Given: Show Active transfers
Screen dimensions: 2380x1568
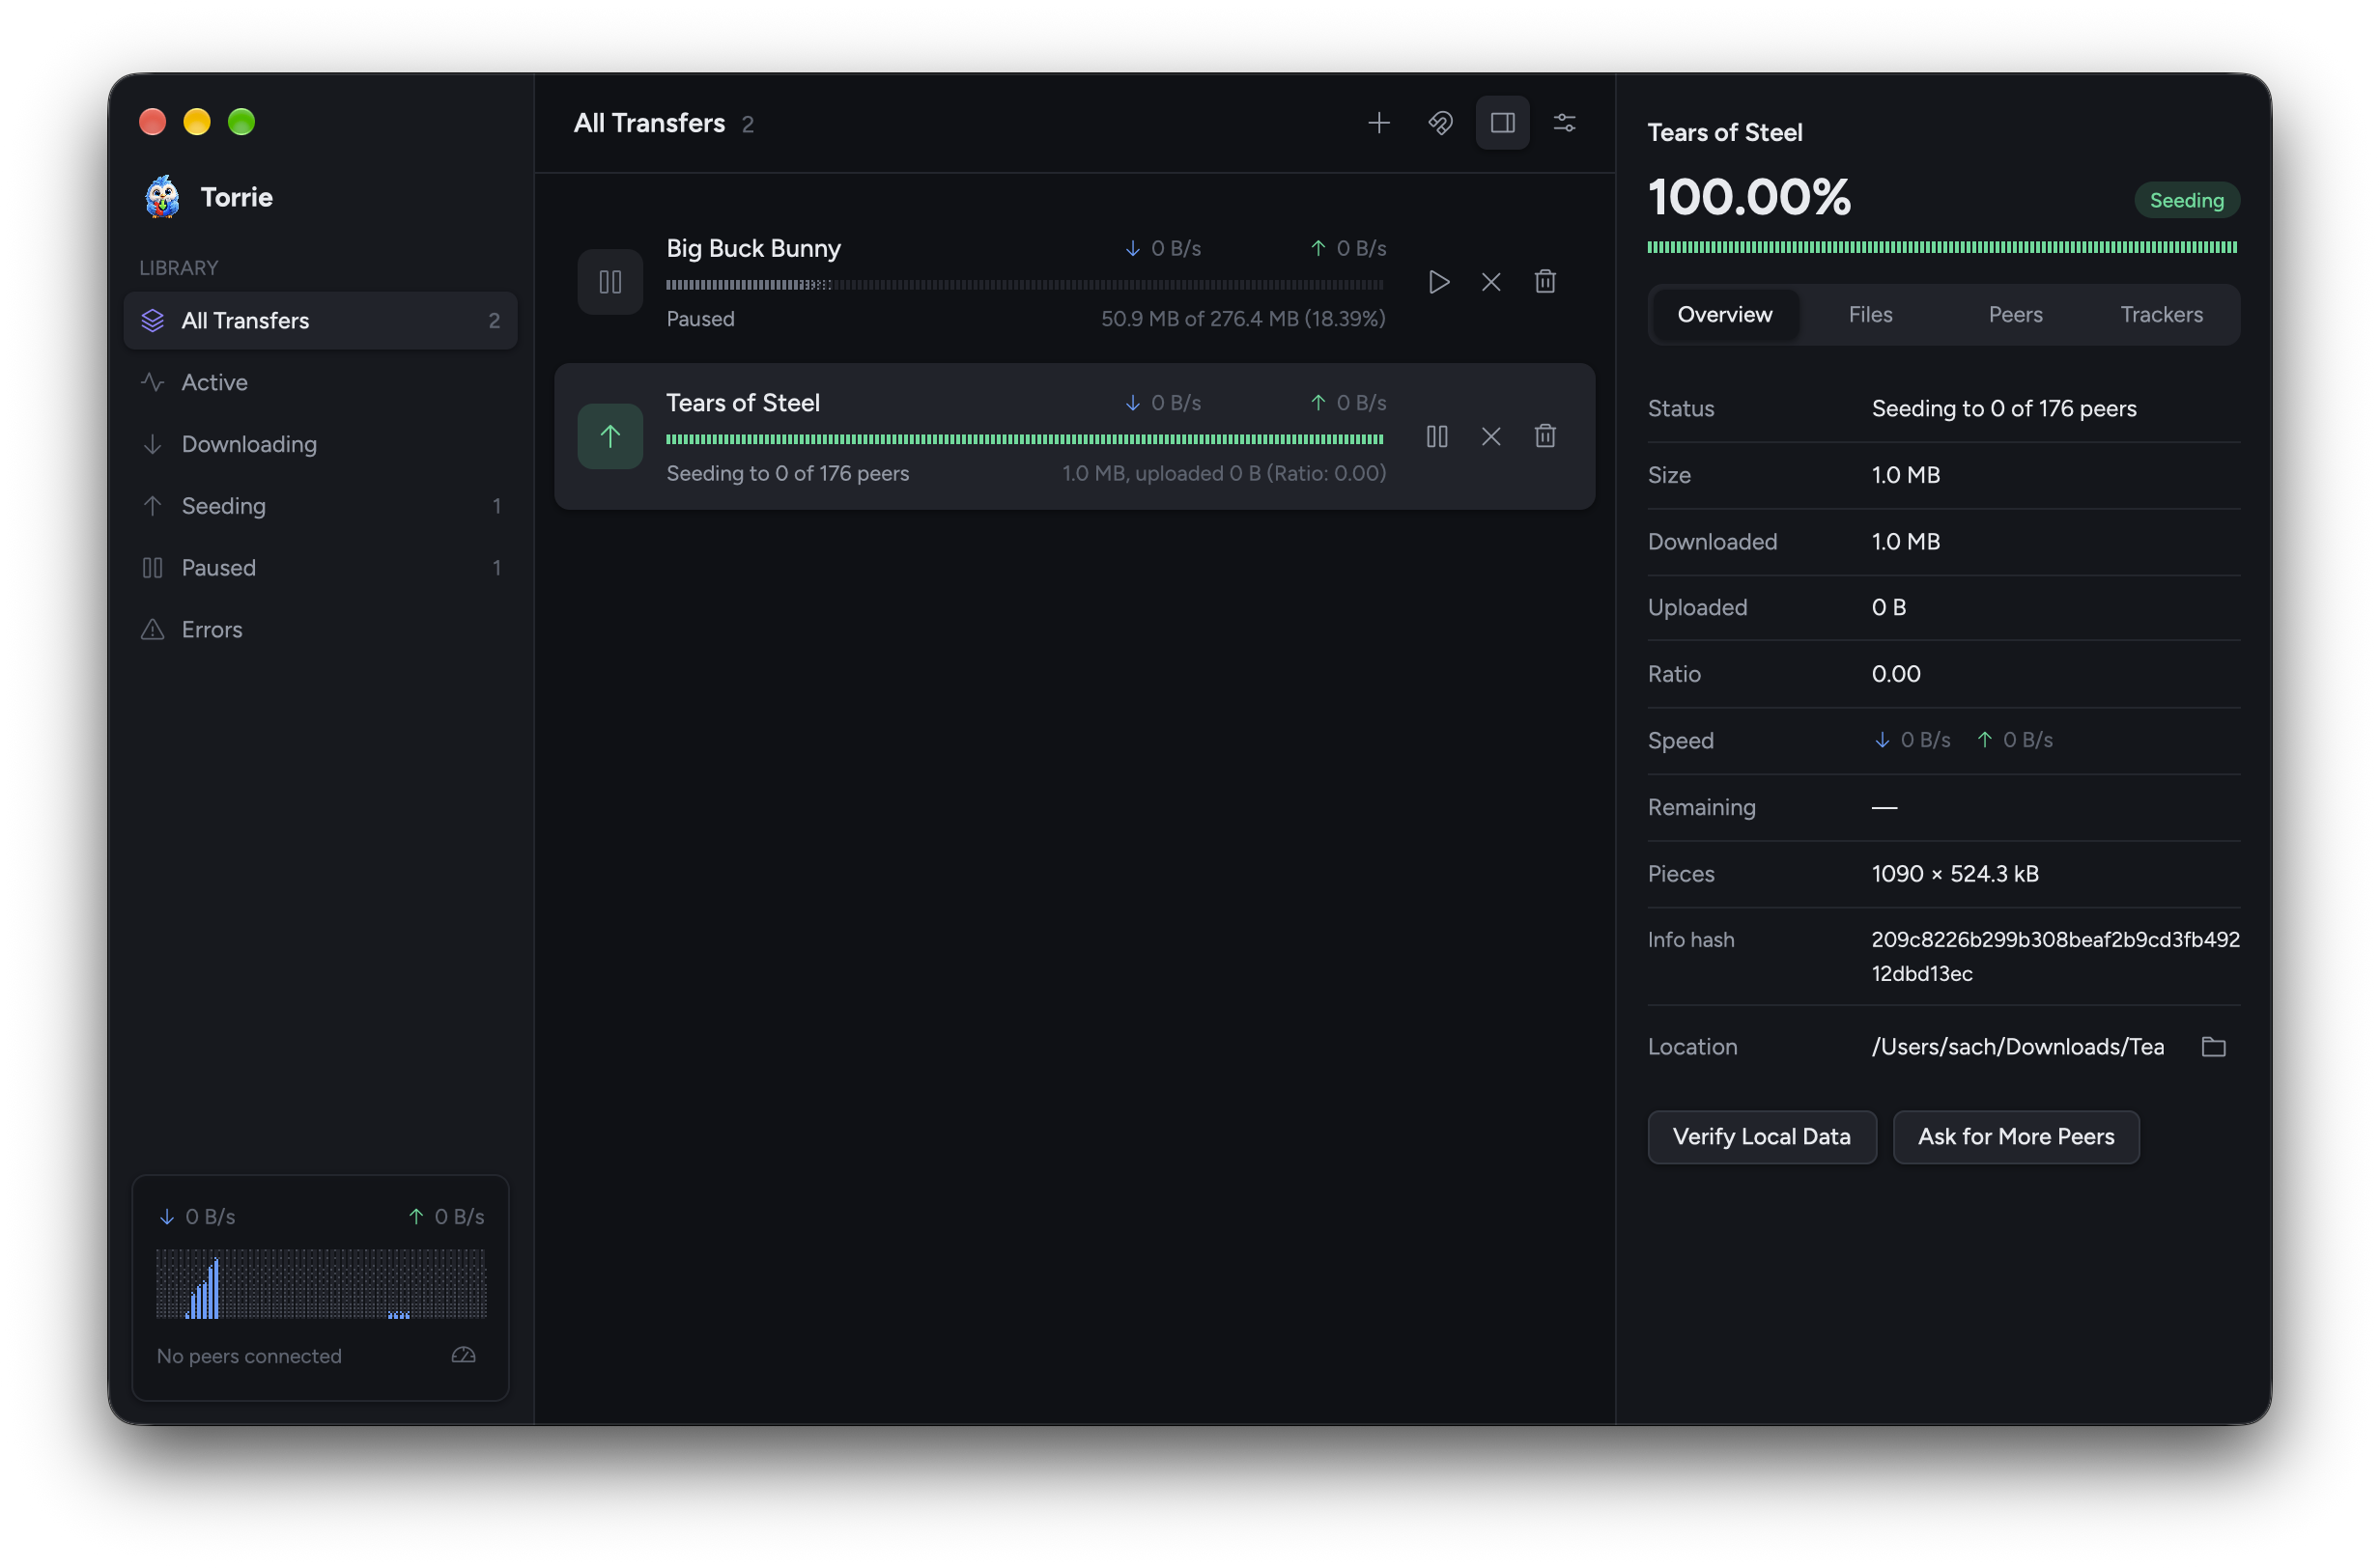Looking at the screenshot, I should point(320,382).
